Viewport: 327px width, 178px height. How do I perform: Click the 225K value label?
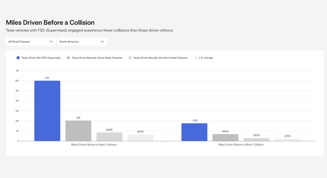click(287, 136)
